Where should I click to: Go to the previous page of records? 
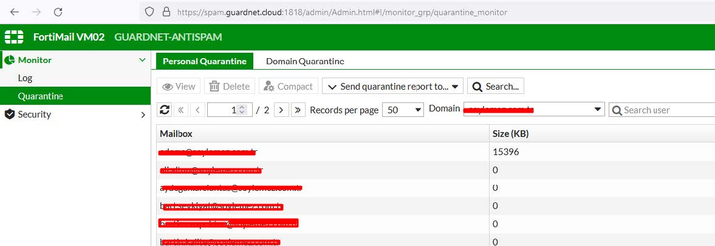click(197, 110)
